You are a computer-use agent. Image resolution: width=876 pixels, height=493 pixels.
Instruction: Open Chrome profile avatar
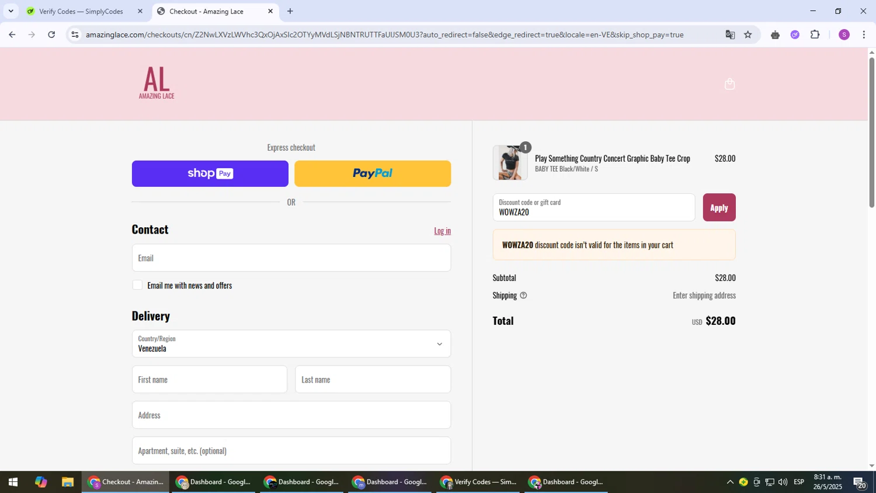844,34
